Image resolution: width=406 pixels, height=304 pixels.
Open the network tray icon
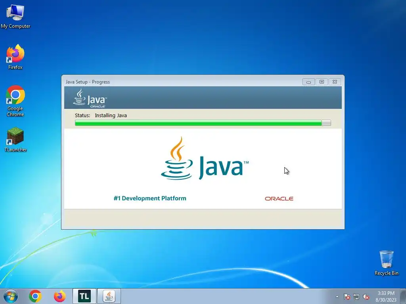(356, 296)
